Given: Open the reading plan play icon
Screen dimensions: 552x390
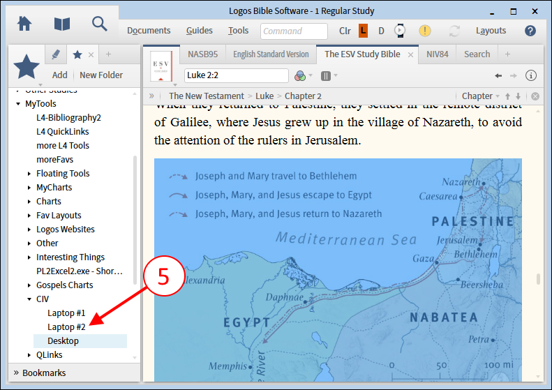Looking at the screenshot, I should (x=400, y=31).
